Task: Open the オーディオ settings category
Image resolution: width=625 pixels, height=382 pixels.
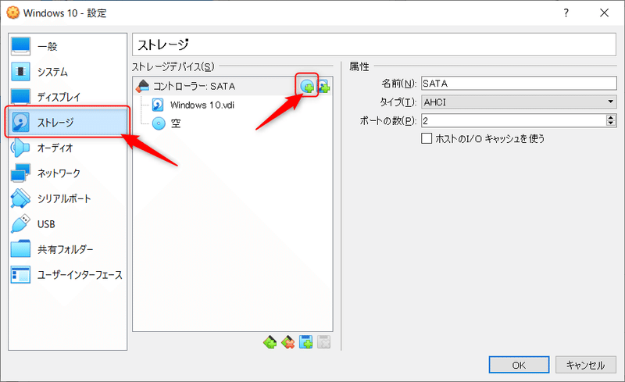Action: 67,148
